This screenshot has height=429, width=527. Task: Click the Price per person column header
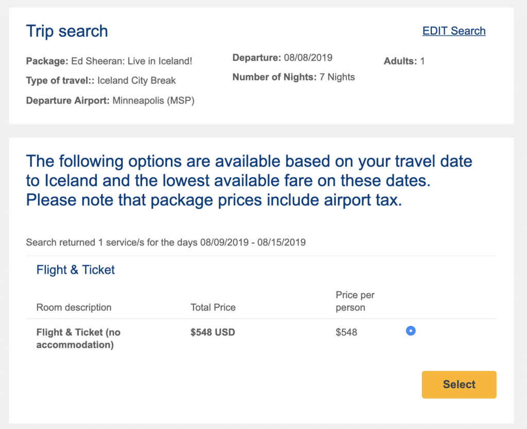pos(355,301)
